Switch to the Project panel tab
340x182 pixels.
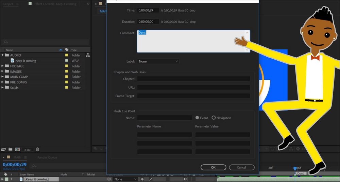point(8,4)
